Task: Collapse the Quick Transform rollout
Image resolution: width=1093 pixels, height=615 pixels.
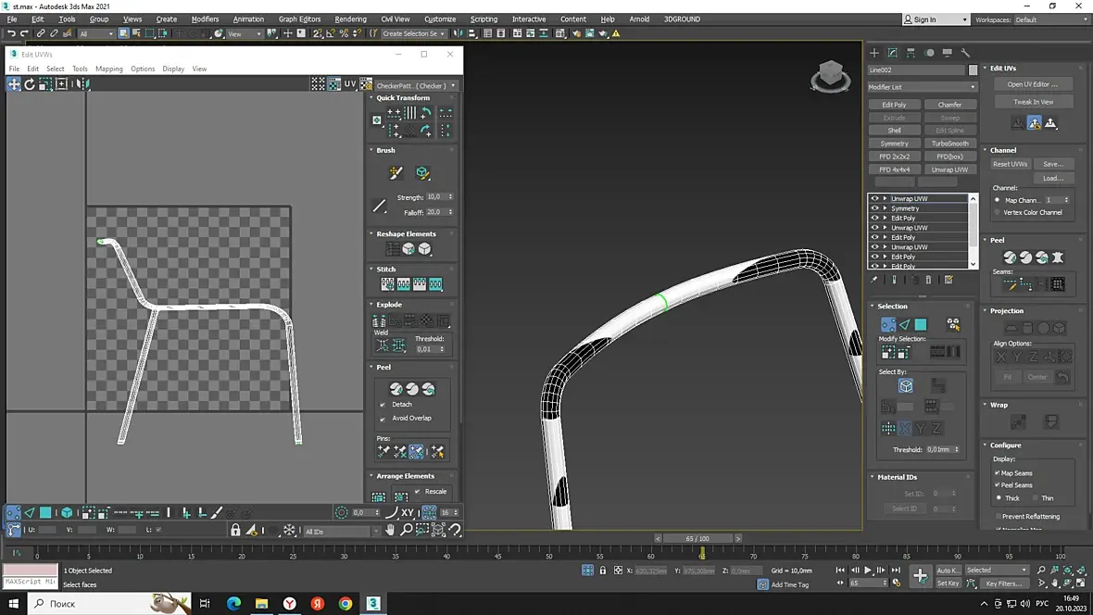Action: (x=403, y=98)
